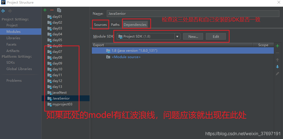Remove selected module with minus icon

tap(52, 10)
